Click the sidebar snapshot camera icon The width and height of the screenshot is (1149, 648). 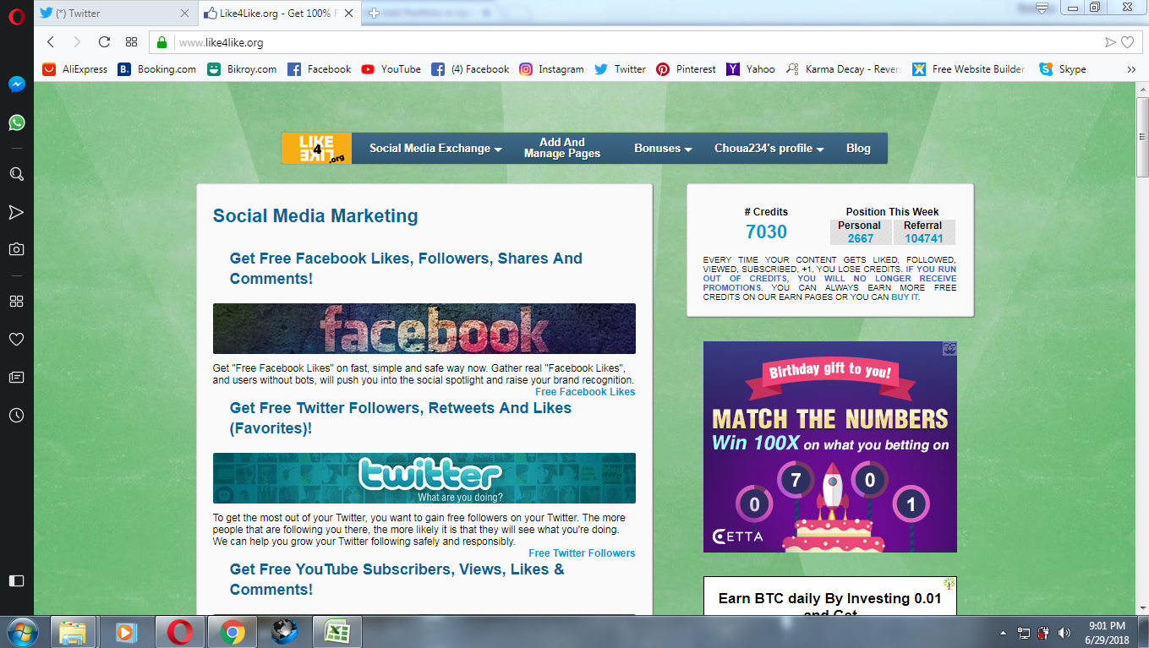pyautogui.click(x=16, y=249)
